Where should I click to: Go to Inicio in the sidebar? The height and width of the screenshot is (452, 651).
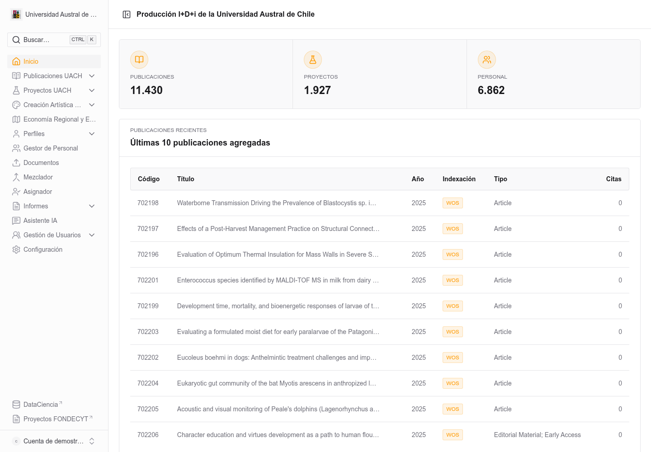pos(54,61)
